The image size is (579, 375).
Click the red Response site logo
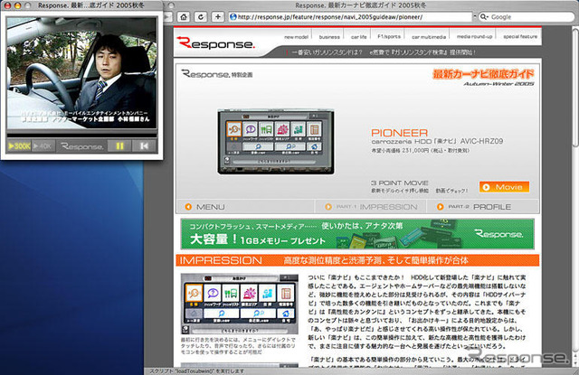215,43
